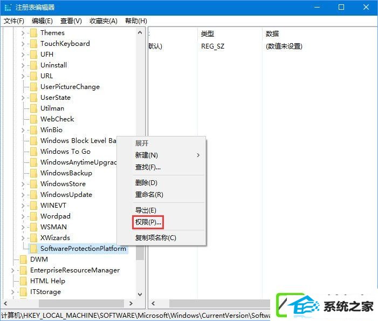This screenshot has width=378, height=321.
Task: Expand the XWizards key
Action: pyautogui.click(x=23, y=238)
